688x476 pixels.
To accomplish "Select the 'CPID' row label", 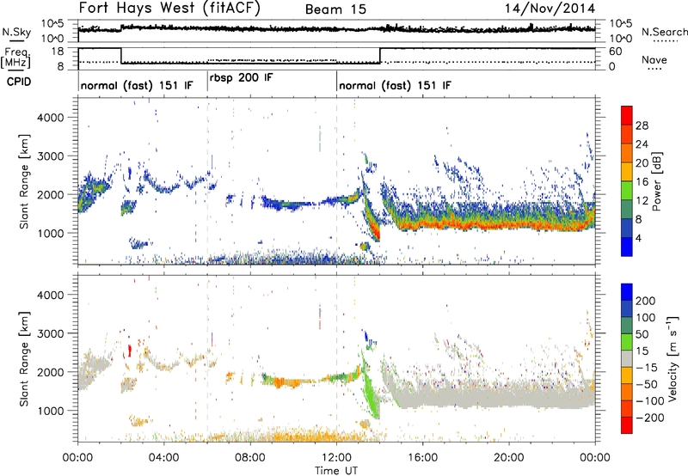I will (x=19, y=82).
